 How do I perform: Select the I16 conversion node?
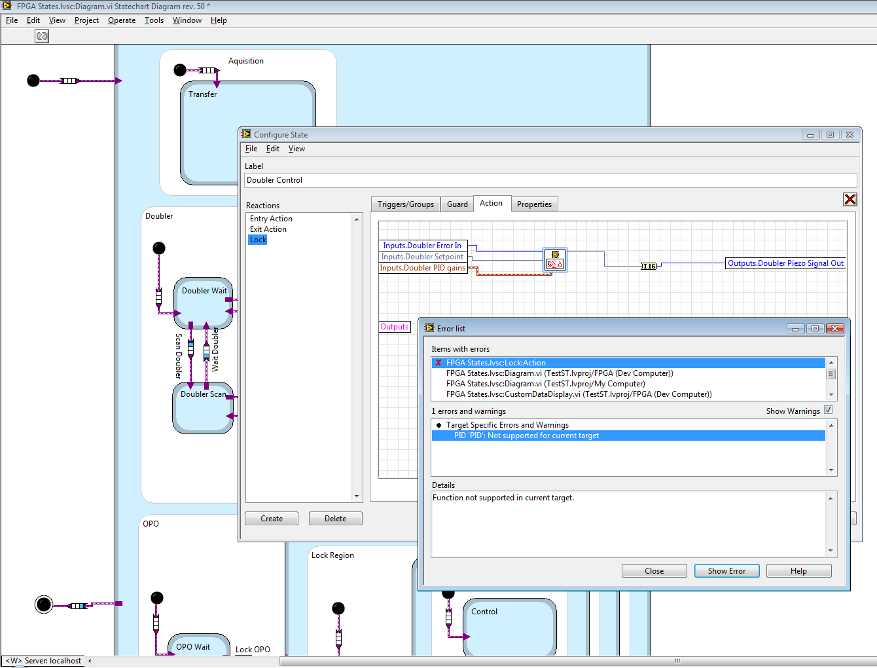[x=649, y=267]
